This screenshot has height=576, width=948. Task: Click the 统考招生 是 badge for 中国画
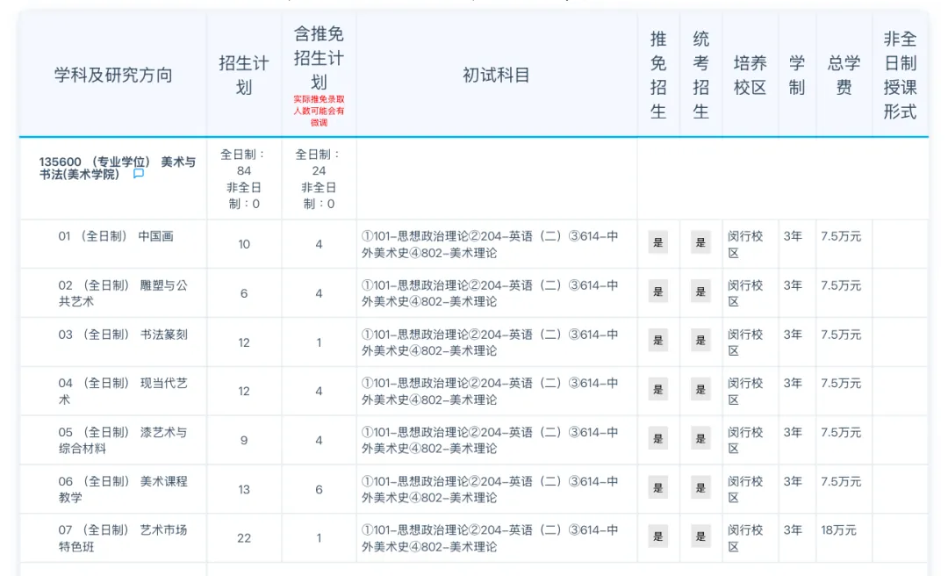point(700,242)
